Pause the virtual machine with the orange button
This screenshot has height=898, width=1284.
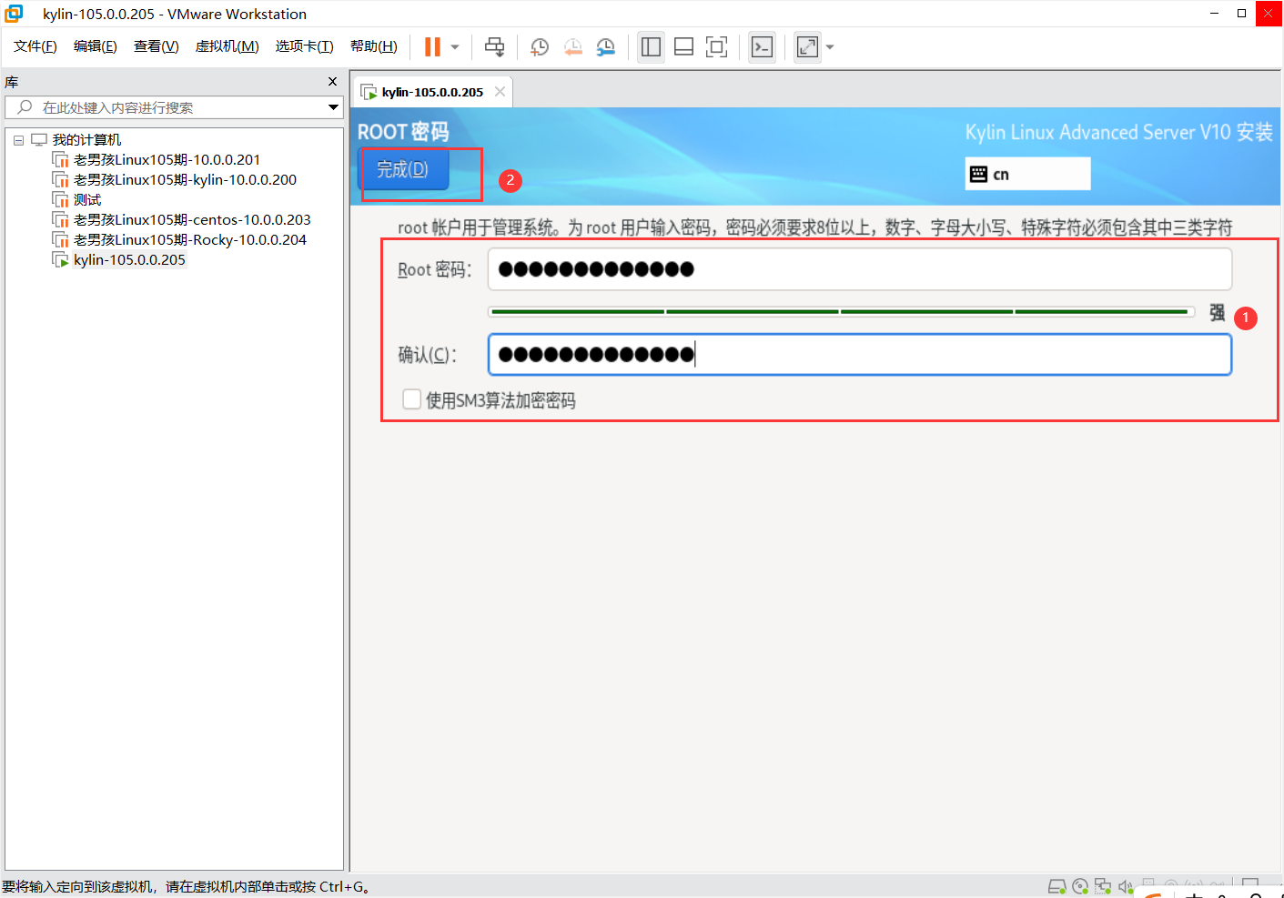(432, 47)
